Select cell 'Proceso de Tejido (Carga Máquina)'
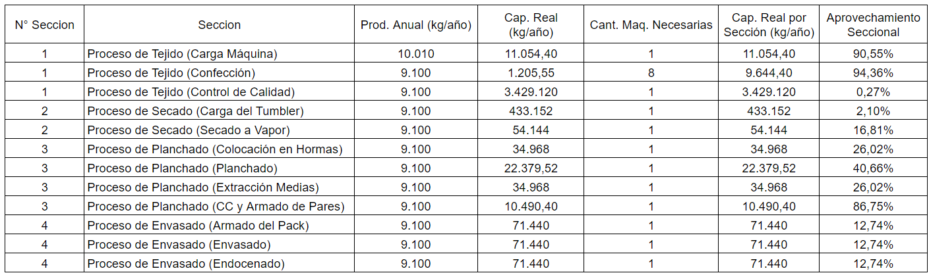 click(x=219, y=54)
